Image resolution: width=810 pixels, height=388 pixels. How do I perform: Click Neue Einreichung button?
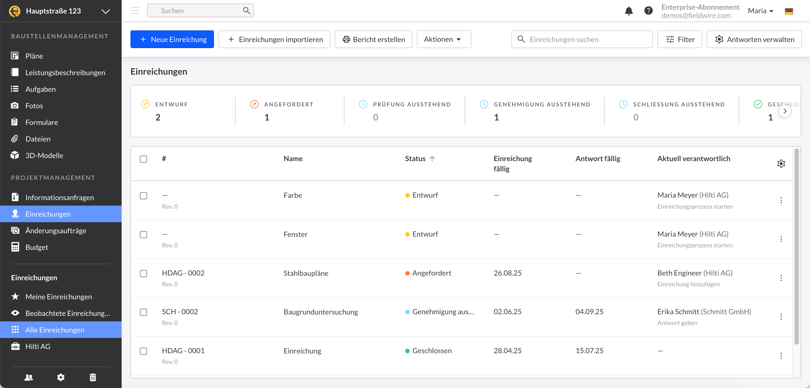tap(172, 39)
